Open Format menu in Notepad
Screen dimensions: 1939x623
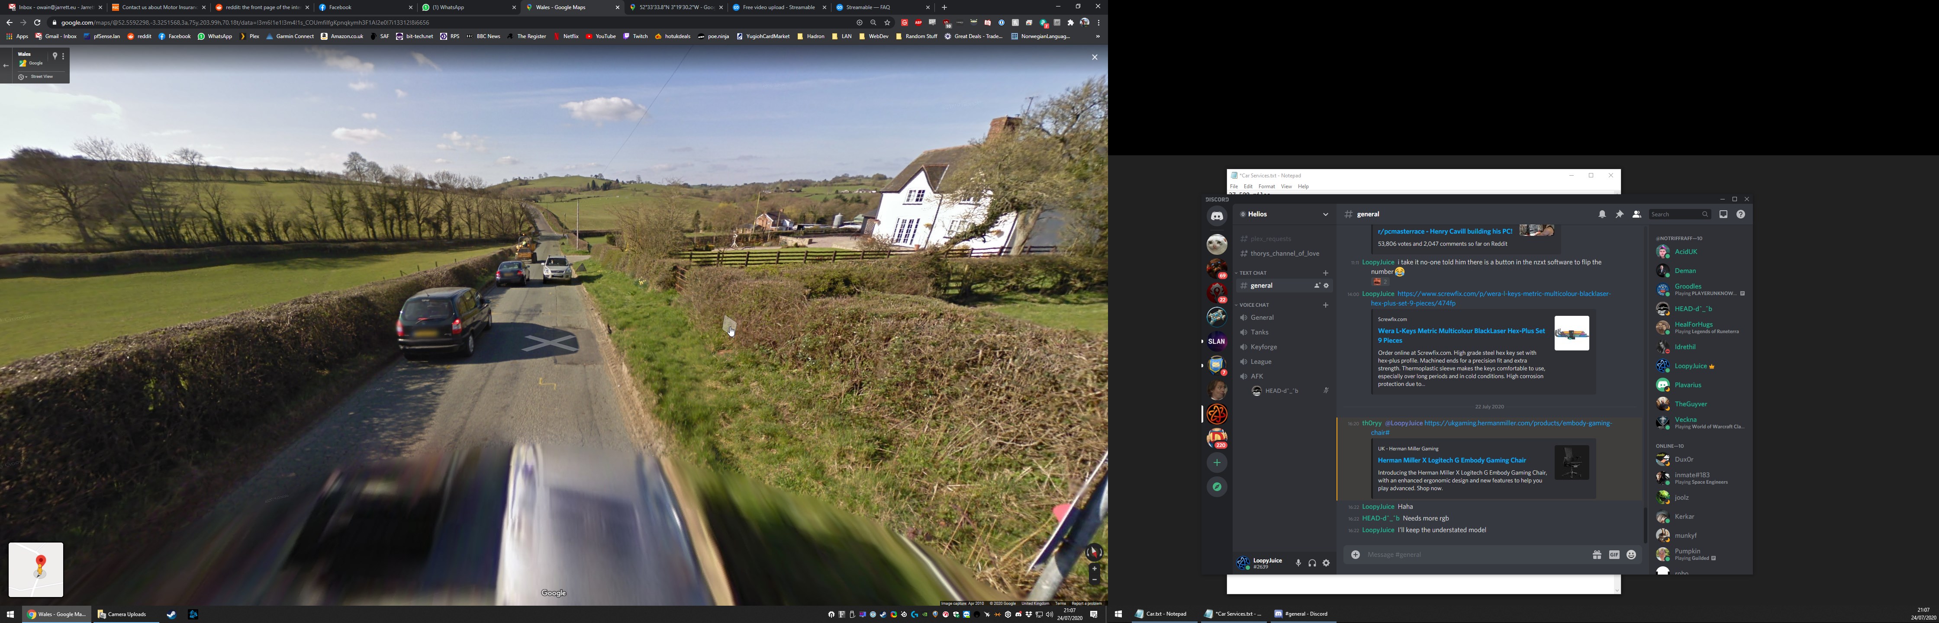click(x=1267, y=186)
